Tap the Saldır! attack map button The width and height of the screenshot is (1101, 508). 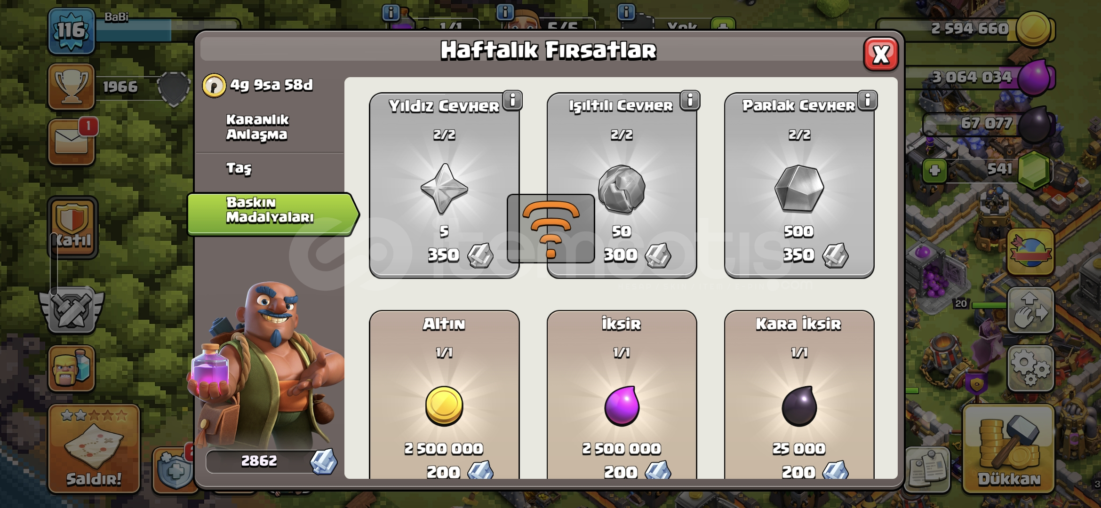(x=94, y=449)
